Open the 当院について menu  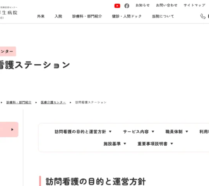pos(163,16)
